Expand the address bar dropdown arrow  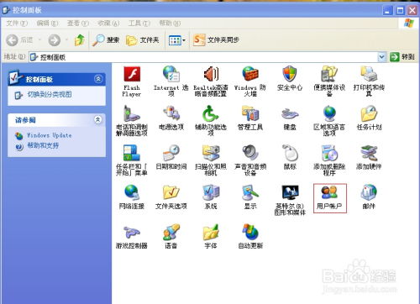[x=381, y=57]
